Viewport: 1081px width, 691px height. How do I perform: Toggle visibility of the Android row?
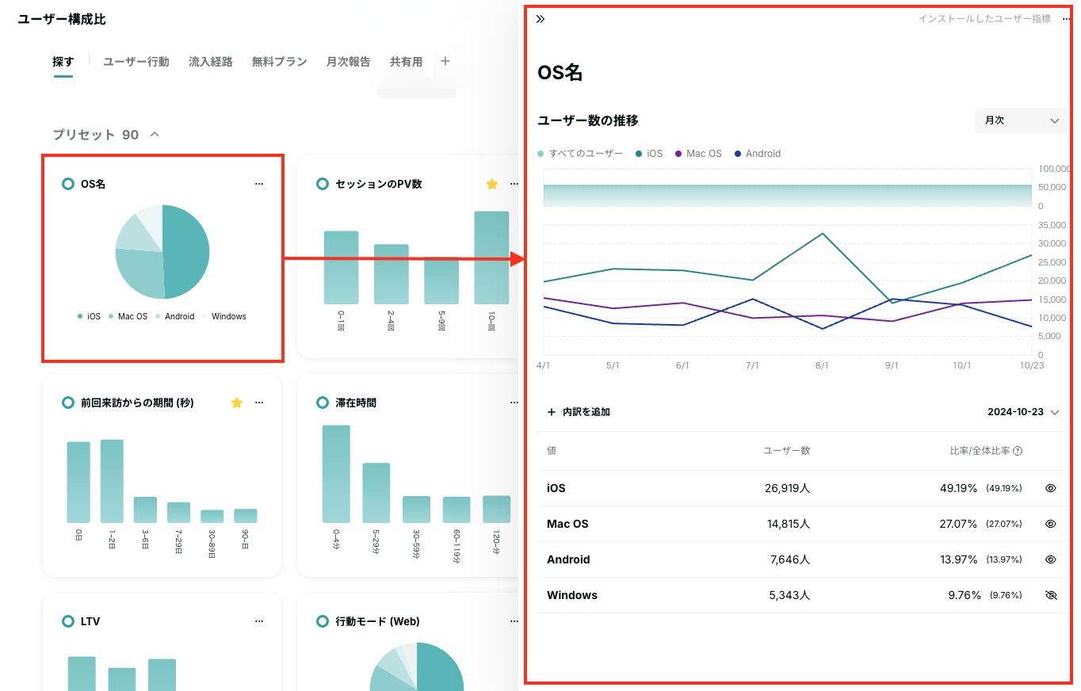tap(1051, 559)
